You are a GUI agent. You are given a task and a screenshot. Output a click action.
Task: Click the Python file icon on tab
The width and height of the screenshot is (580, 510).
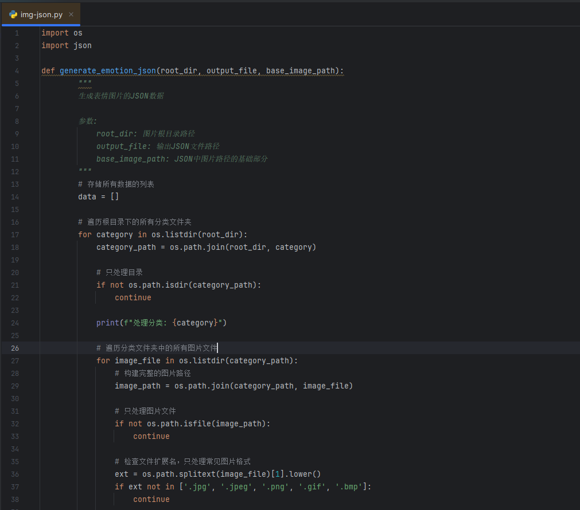tap(13, 14)
